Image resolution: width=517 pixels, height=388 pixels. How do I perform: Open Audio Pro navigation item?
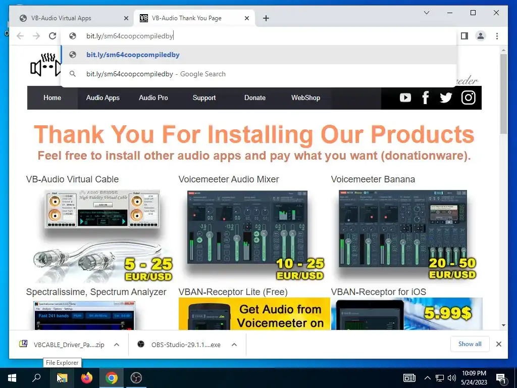[153, 98]
